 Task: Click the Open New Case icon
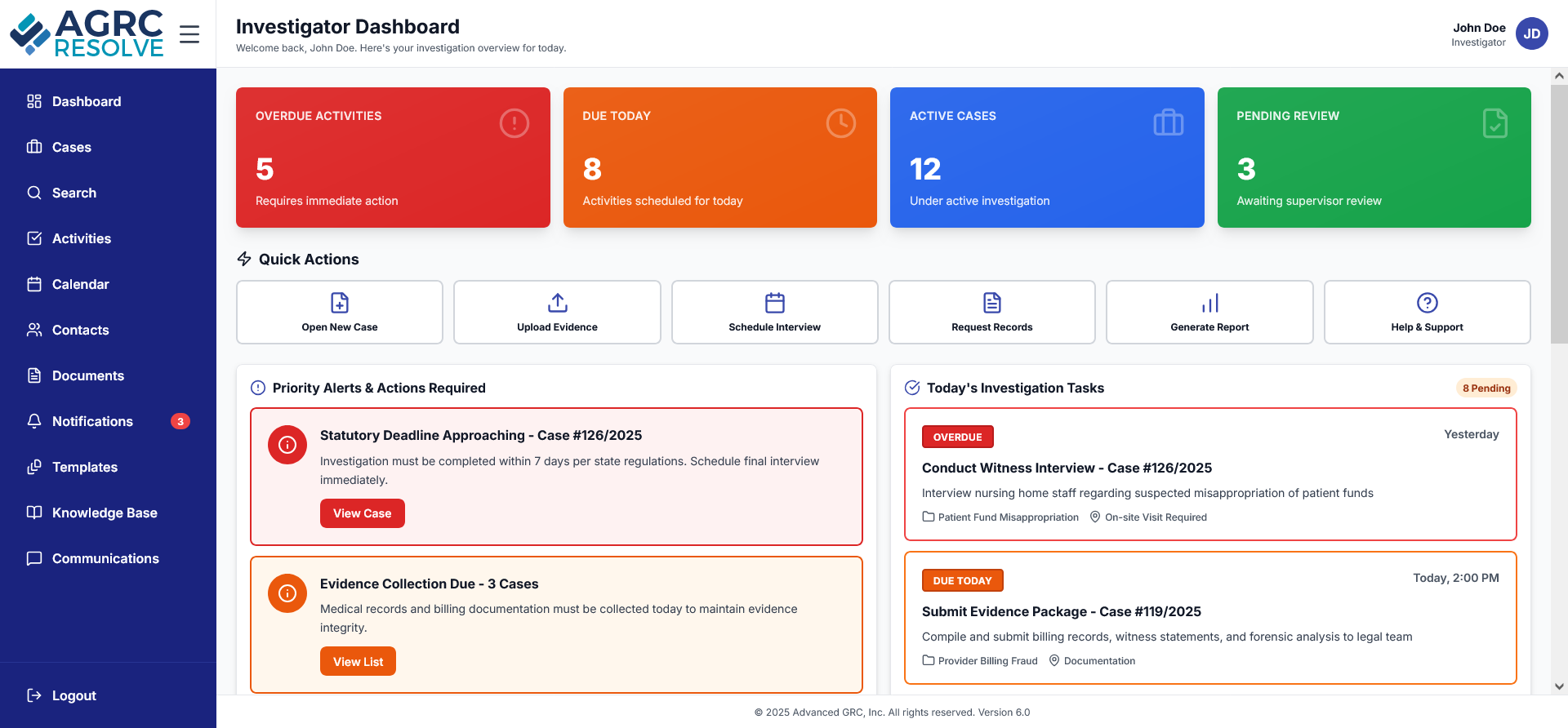[x=340, y=303]
